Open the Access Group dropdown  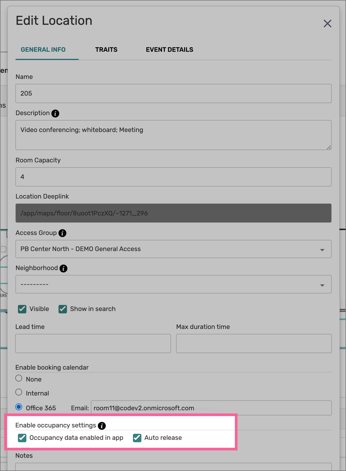click(x=322, y=249)
